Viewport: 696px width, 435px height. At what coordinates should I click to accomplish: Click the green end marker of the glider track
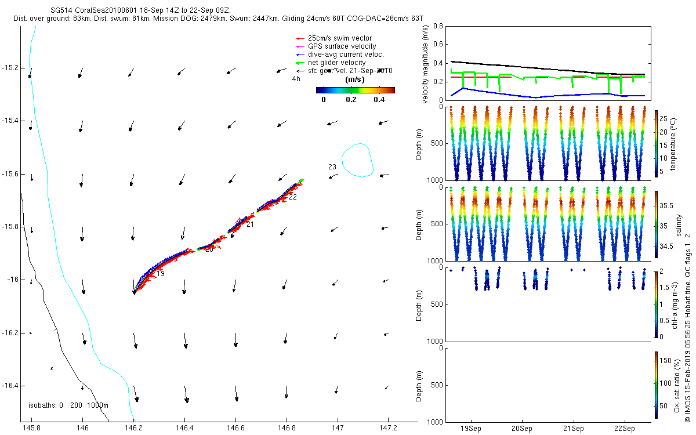[301, 180]
